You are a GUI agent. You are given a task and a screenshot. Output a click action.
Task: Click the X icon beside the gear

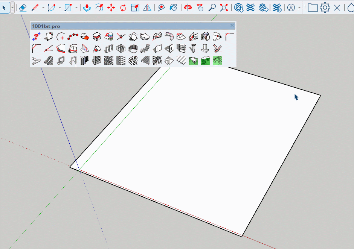click(x=337, y=8)
